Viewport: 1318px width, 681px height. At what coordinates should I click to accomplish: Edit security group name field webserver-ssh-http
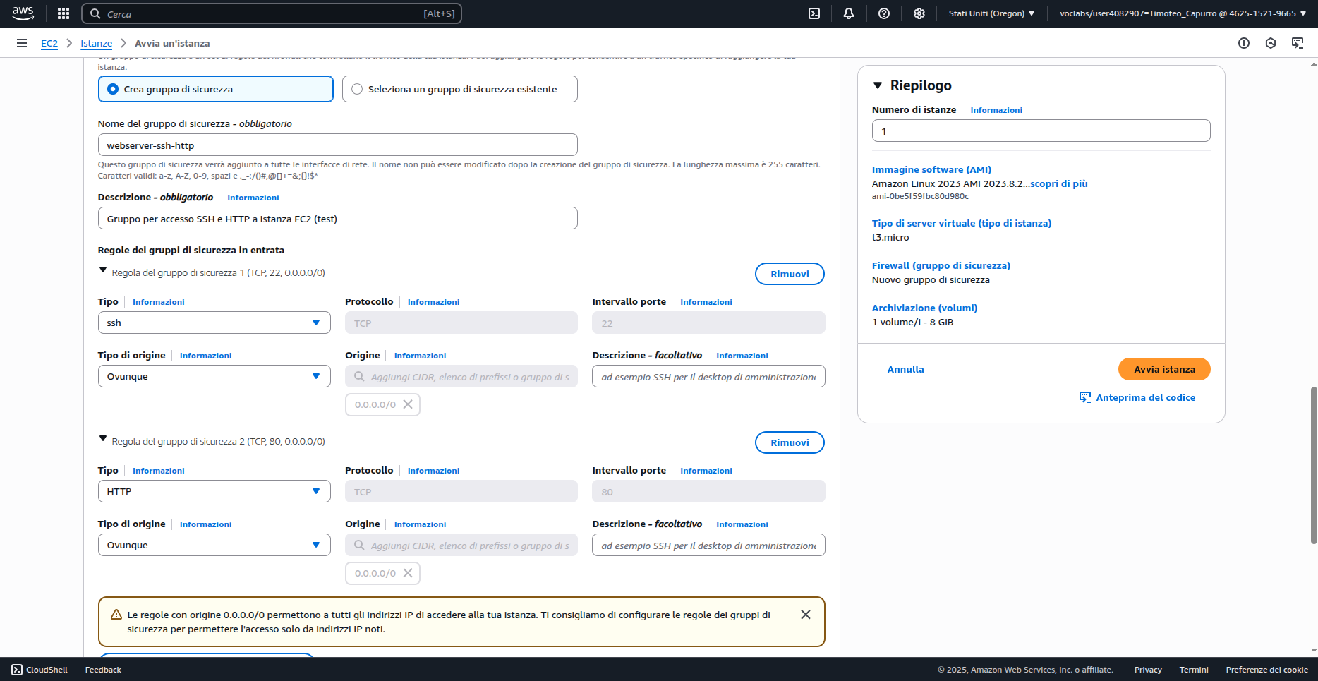[x=337, y=145]
